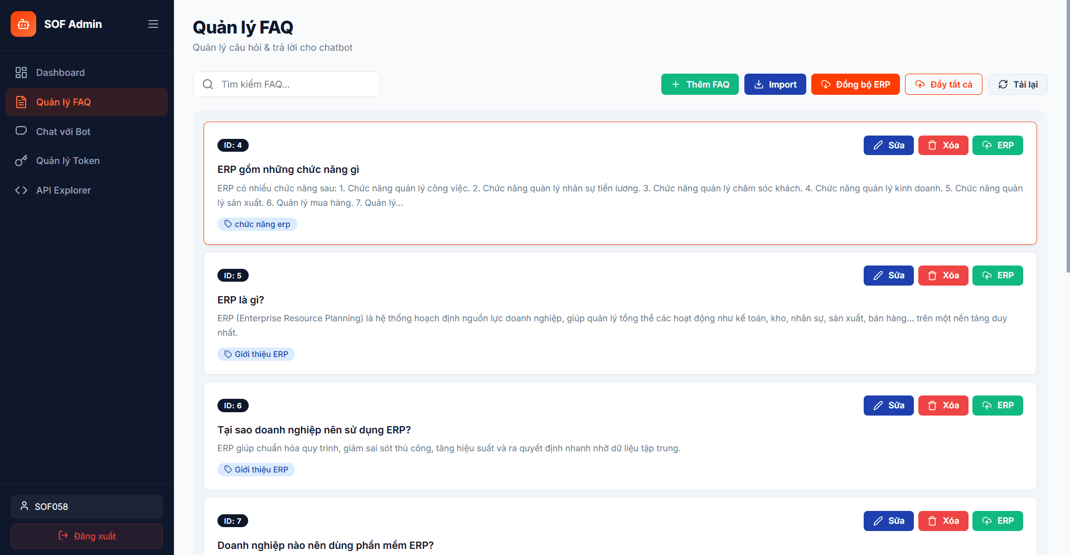Click the trash icon on FAQ ID 6
This screenshot has width=1070, height=555.
(932, 406)
